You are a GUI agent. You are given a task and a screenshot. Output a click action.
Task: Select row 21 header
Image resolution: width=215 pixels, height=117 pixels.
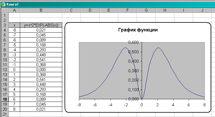click(5, 114)
